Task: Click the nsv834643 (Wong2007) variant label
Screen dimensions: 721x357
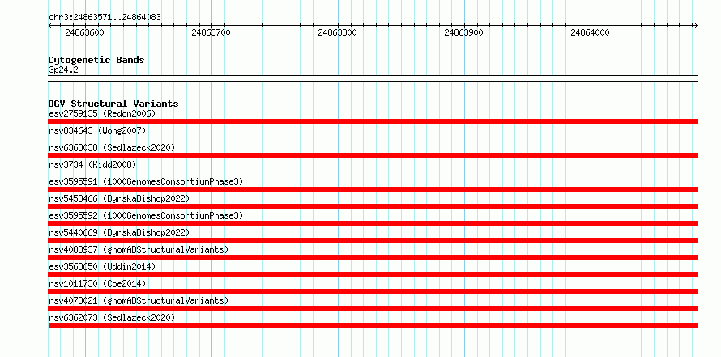Action: coord(97,130)
